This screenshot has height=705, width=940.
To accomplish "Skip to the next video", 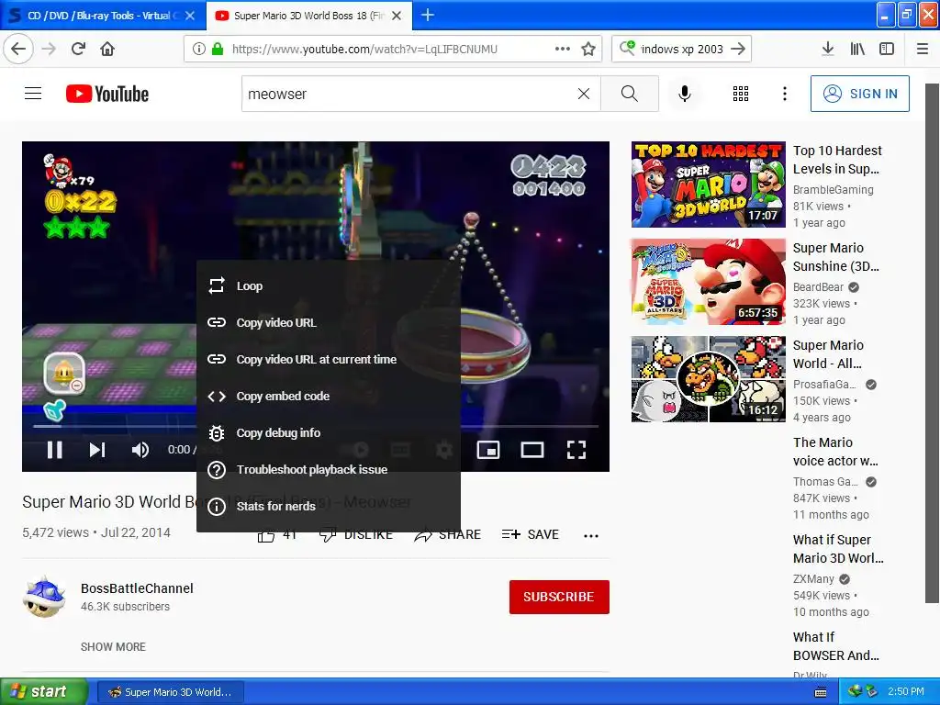I will [97, 450].
